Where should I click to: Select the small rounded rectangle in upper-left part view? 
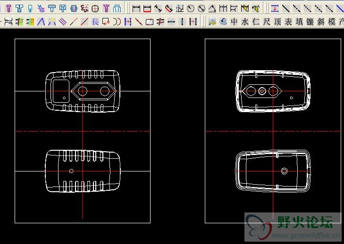[61, 91]
